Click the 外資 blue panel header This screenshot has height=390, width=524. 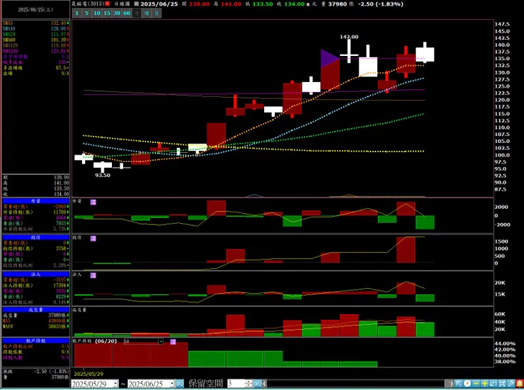(35, 201)
